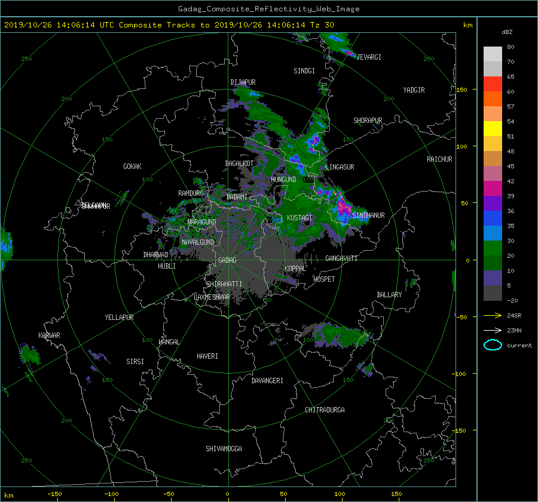Click the CHITRADURGA city name
The width and height of the screenshot is (538, 502).
325,410
